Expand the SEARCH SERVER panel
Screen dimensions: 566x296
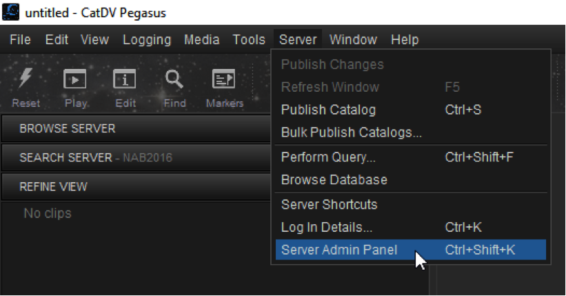click(136, 157)
